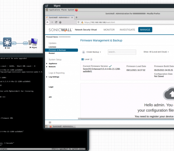The image size is (174, 151).
Task: Click the Firmware Load Date 08/11/2021 value
Action: (x=136, y=70)
